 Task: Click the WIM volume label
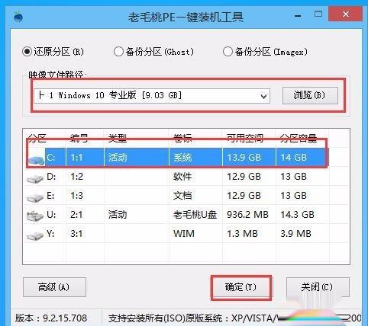tap(184, 233)
